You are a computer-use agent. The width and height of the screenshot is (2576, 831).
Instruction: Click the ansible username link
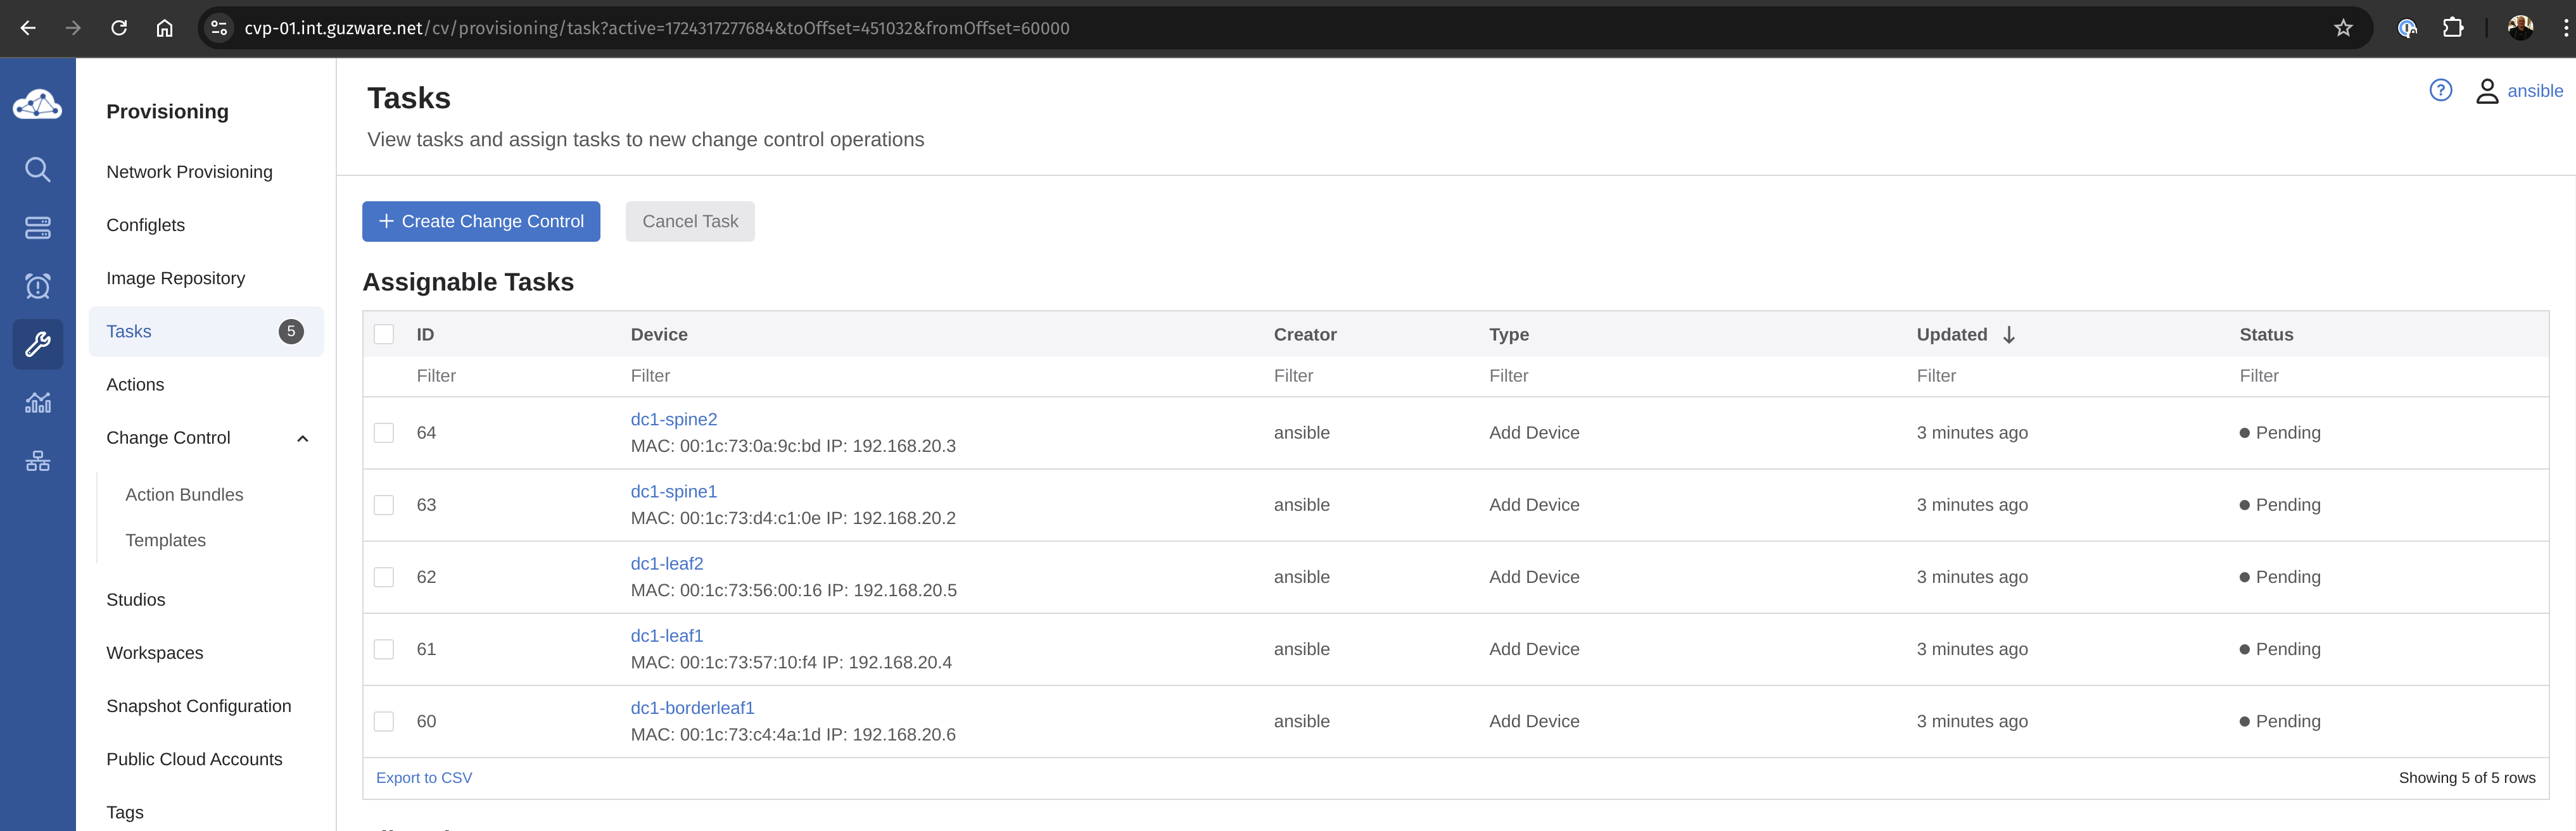(x=2535, y=91)
